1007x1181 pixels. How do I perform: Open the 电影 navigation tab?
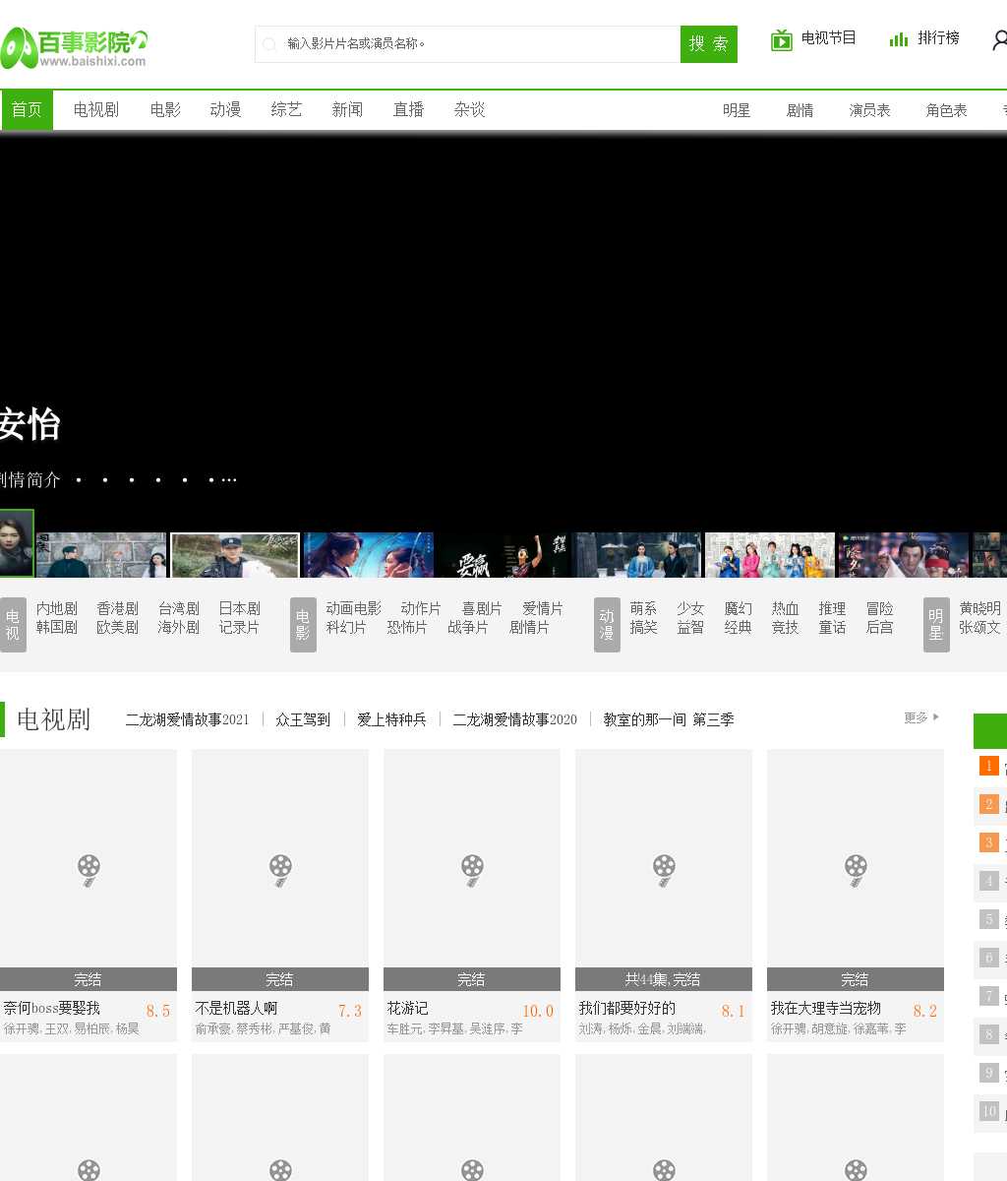(165, 110)
